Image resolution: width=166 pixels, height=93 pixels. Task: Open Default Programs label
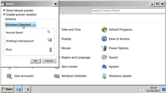(x=121, y=29)
